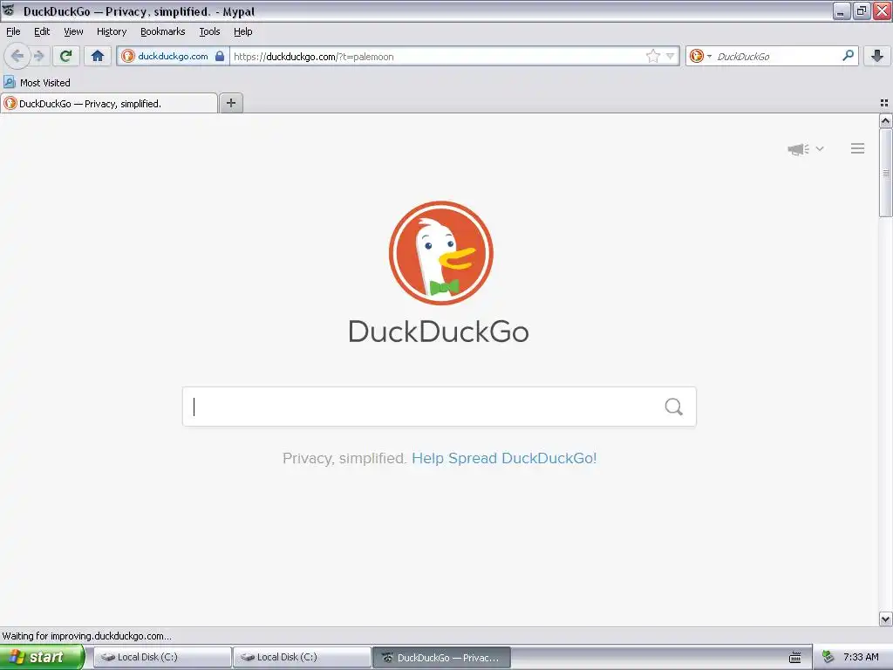This screenshot has width=893, height=670.
Task: Click the Most Visited bookmarks folder
Action: [37, 83]
